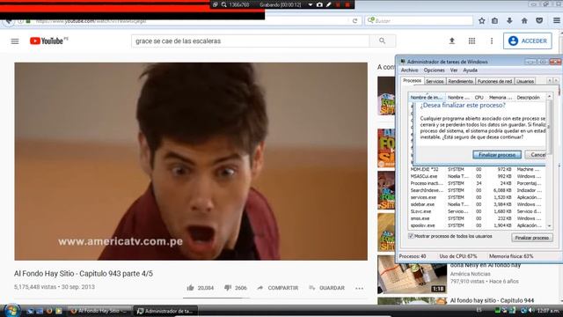The width and height of the screenshot is (563, 317).
Task: Open the video more-actions ellipsis
Action: 359,288
